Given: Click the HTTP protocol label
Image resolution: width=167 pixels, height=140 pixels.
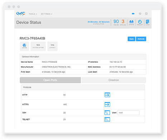Looking at the screenshot, I should (25, 95).
